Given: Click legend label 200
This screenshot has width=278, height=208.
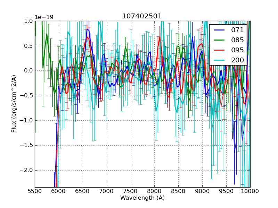Looking at the screenshot, I should click(x=237, y=60).
